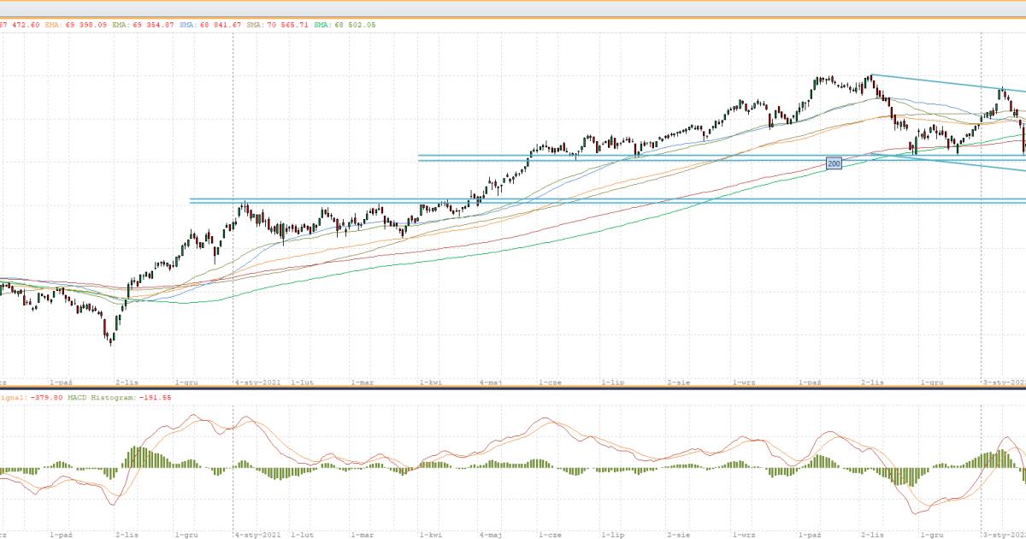Viewport: 1026px width, 539px height.
Task: Select the lower horizontal support line pair
Action: click(598, 201)
